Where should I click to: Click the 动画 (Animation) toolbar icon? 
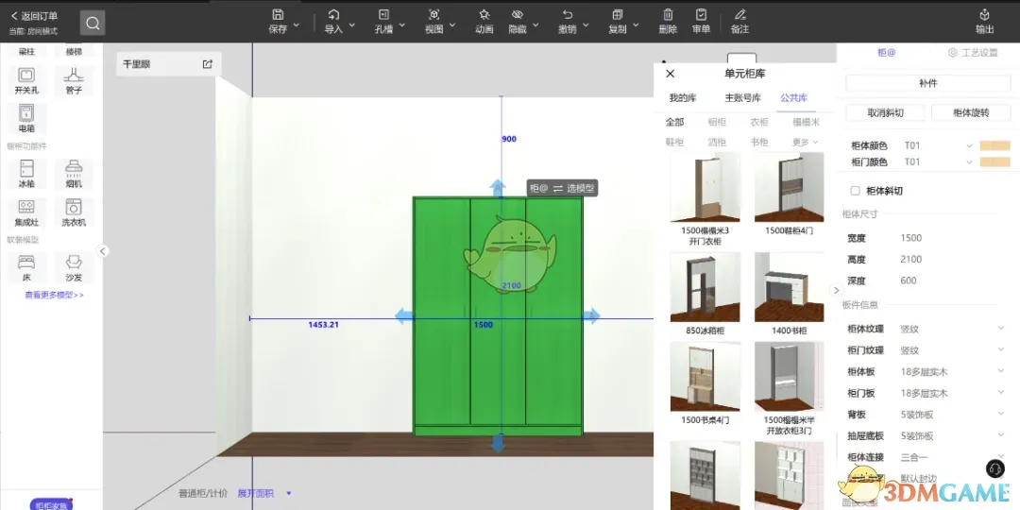[484, 15]
